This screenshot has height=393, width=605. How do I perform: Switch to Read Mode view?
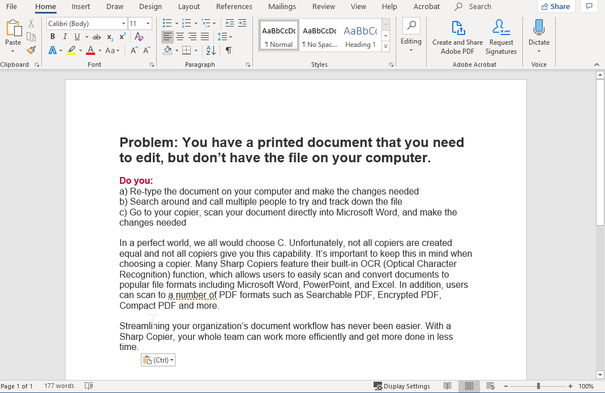coord(447,386)
